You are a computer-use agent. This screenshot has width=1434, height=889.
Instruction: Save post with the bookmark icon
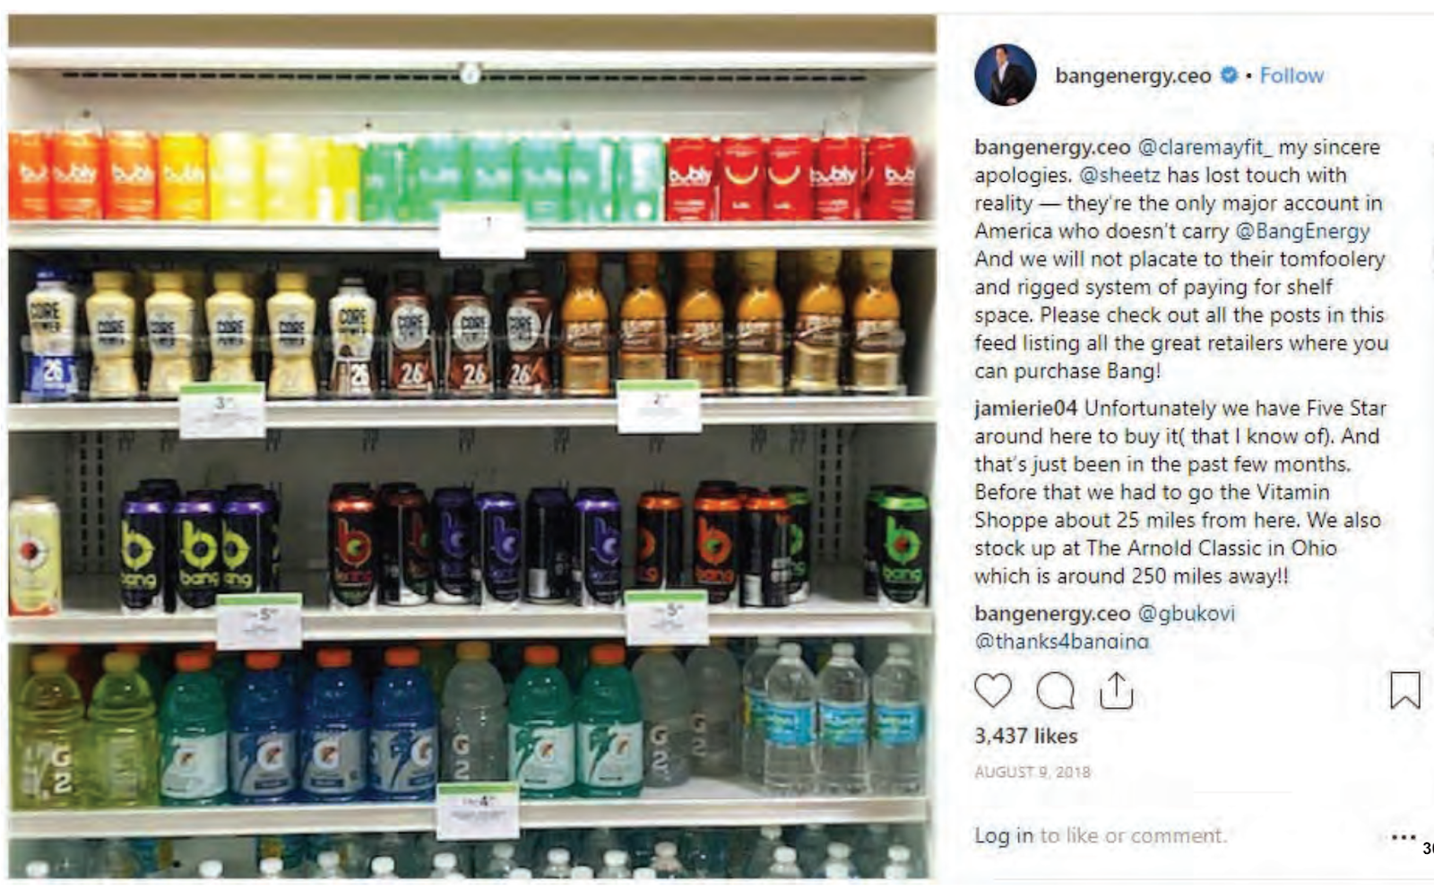coord(1404,690)
